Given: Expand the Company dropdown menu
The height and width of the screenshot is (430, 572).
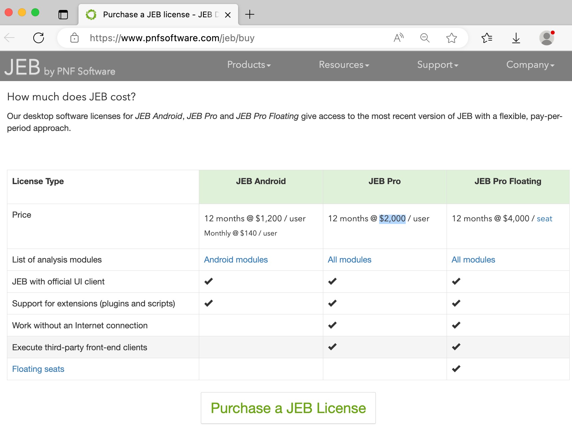Looking at the screenshot, I should [530, 65].
